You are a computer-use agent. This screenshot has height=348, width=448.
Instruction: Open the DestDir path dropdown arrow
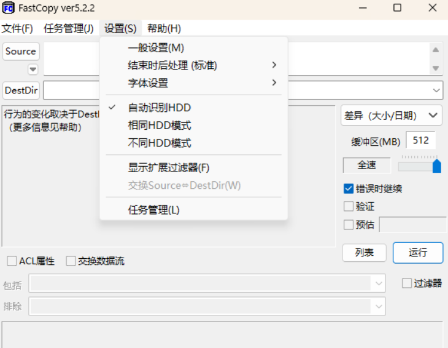point(436,90)
